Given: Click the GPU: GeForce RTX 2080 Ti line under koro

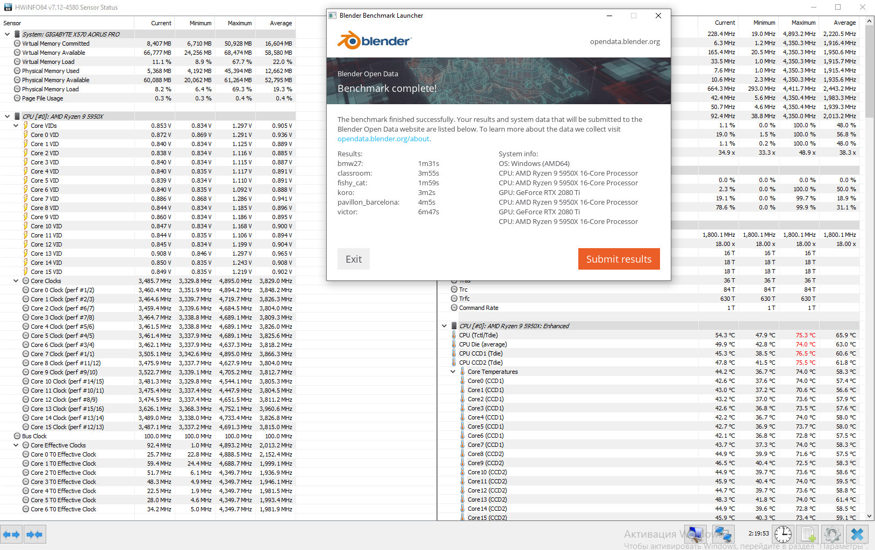Looking at the screenshot, I should pos(539,193).
